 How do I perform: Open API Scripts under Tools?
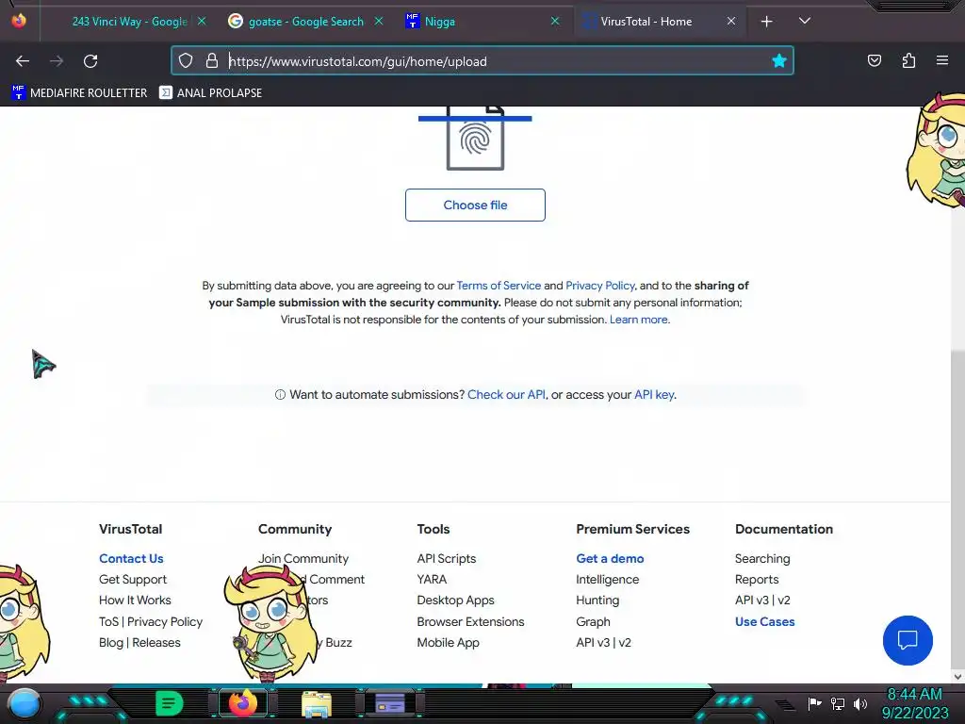pos(446,558)
